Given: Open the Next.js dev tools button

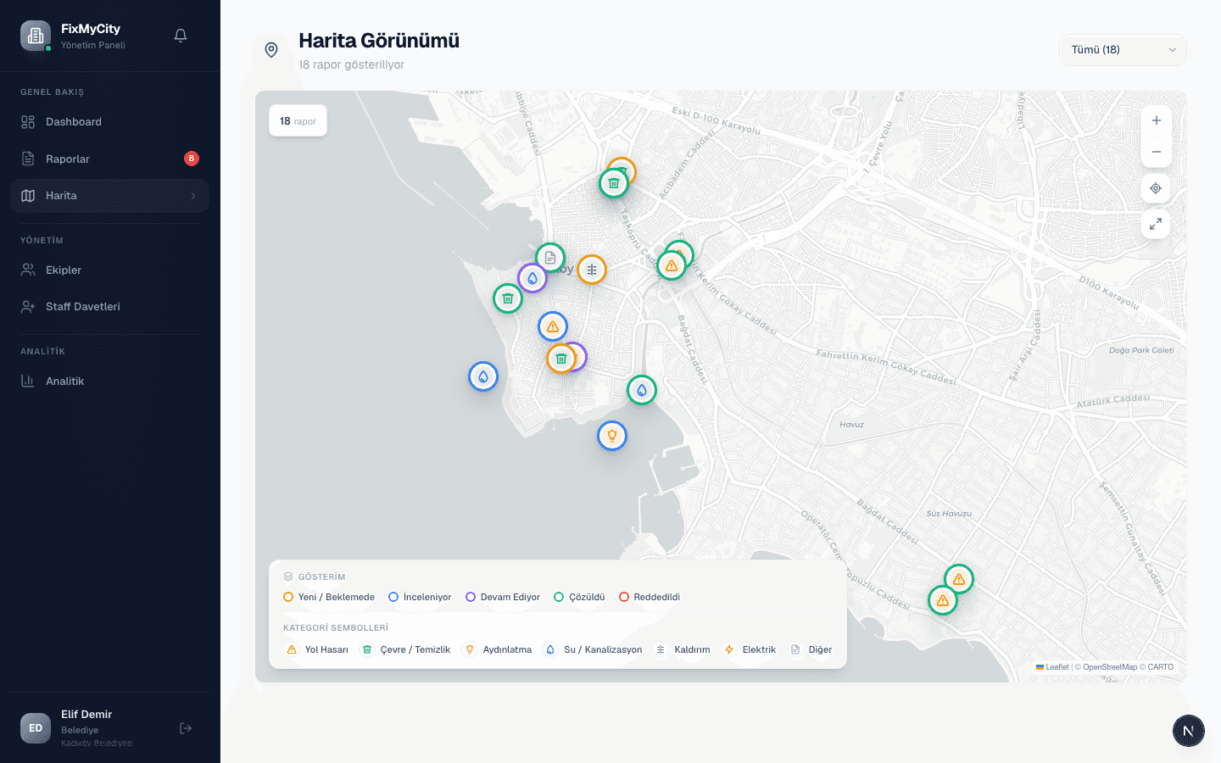Looking at the screenshot, I should [x=1189, y=731].
